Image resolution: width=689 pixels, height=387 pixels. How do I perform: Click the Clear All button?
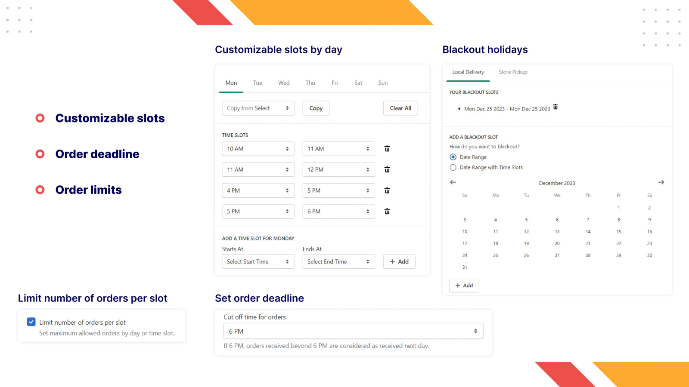click(x=400, y=108)
